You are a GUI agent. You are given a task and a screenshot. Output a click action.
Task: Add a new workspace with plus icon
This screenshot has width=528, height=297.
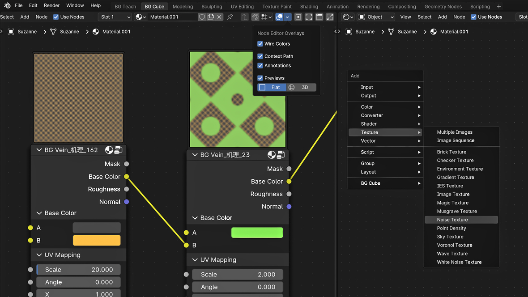coord(499,6)
